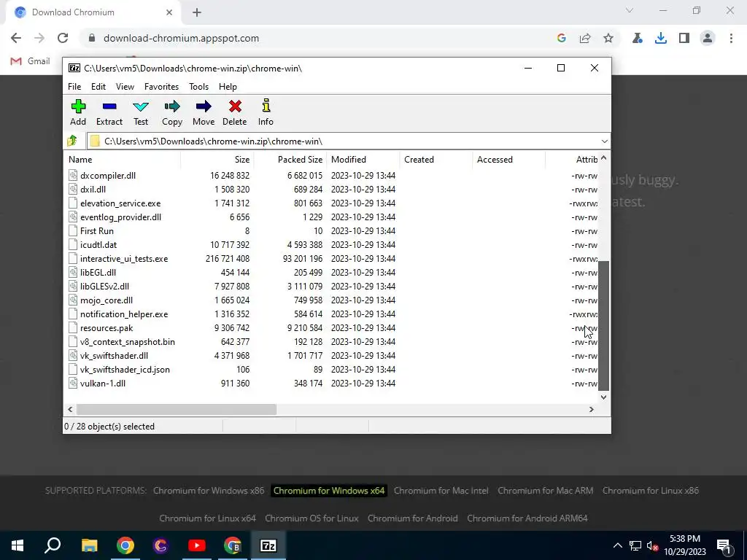Click Chromium for Windows x86 link

(x=208, y=491)
